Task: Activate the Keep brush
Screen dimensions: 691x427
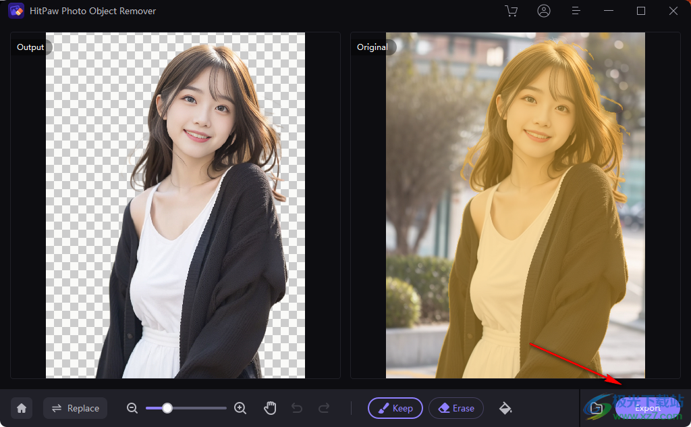Action: [395, 408]
